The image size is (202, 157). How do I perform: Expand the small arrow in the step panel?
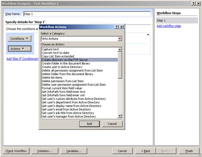point(148,35)
